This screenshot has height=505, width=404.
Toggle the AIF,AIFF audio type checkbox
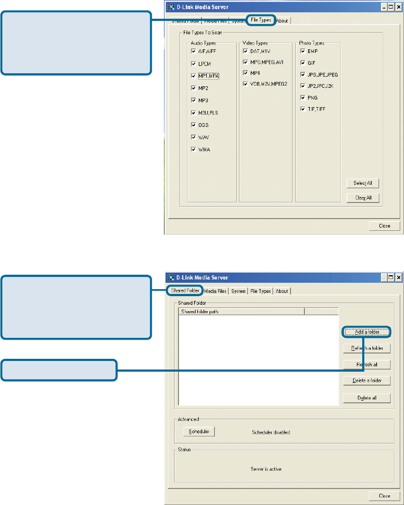click(193, 51)
